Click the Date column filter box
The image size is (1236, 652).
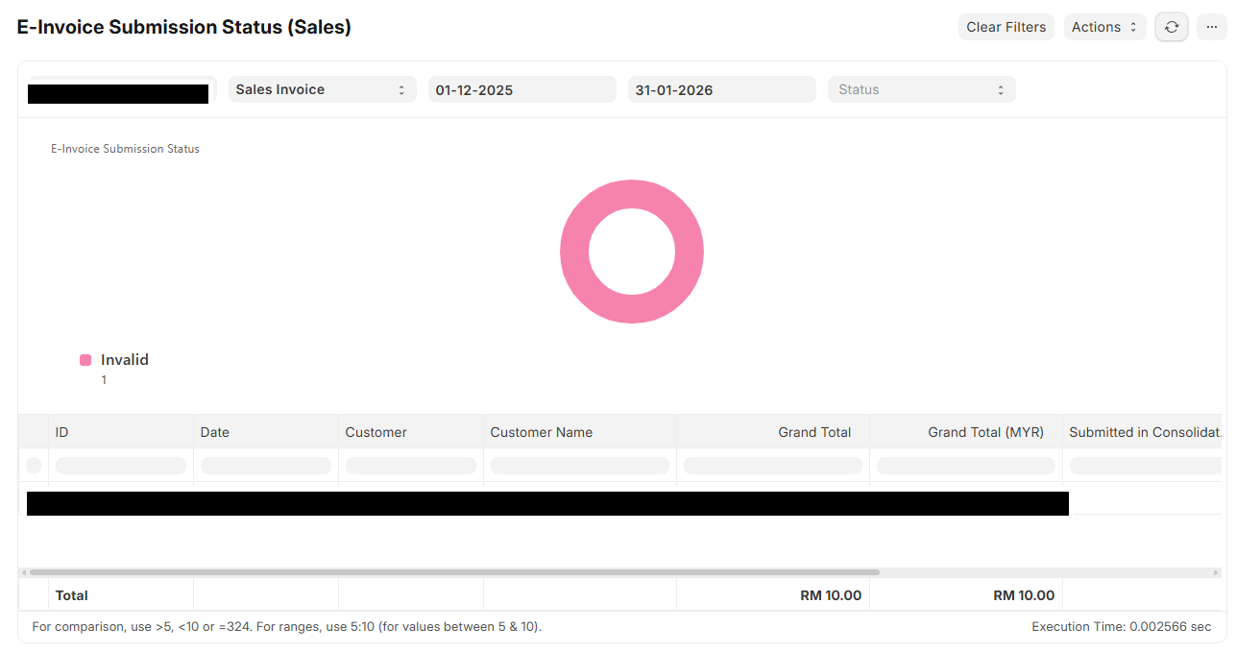coord(266,466)
